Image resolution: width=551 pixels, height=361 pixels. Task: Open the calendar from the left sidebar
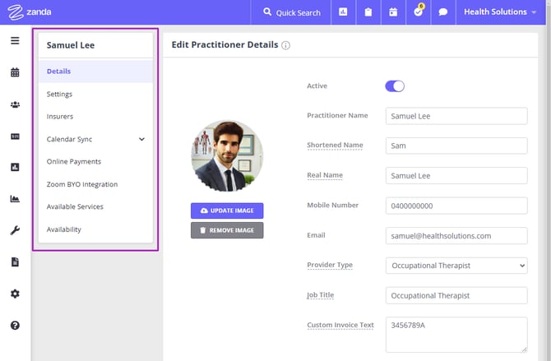15,72
